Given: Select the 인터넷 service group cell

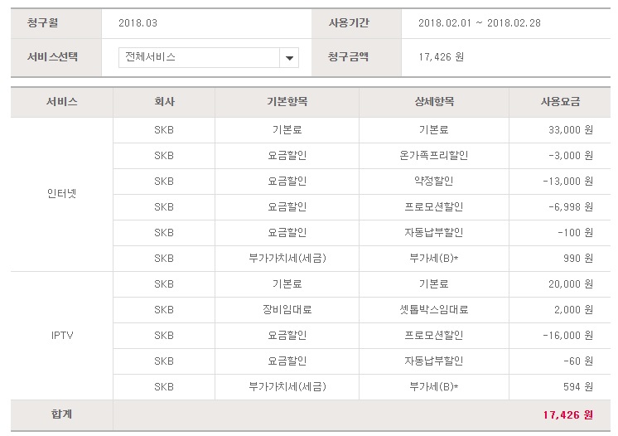Looking at the screenshot, I should pyautogui.click(x=62, y=194).
